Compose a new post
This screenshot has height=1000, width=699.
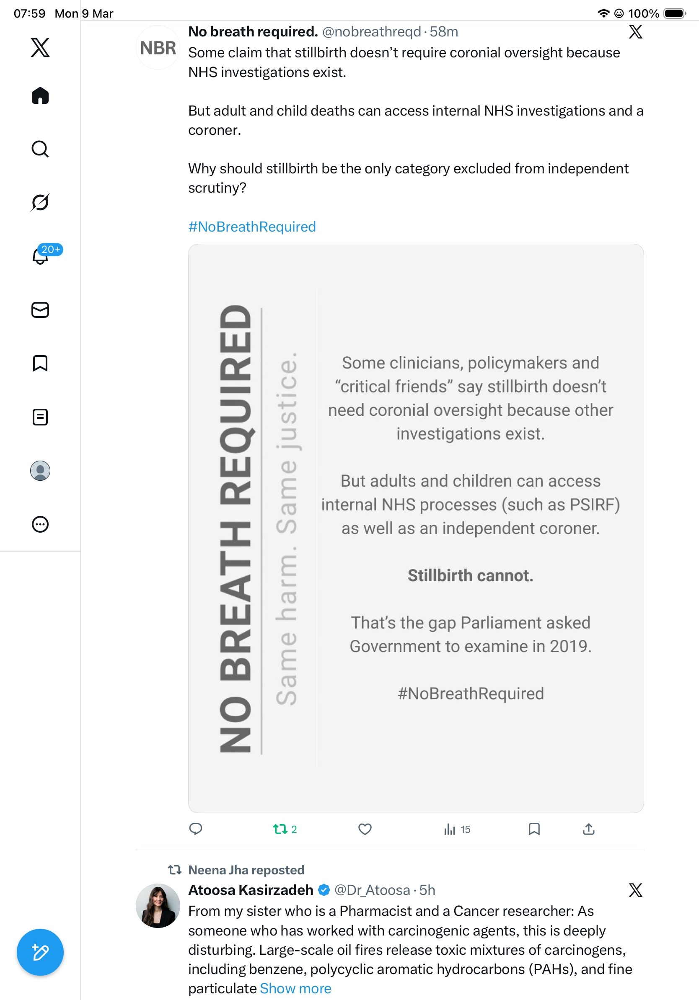pos(40,952)
